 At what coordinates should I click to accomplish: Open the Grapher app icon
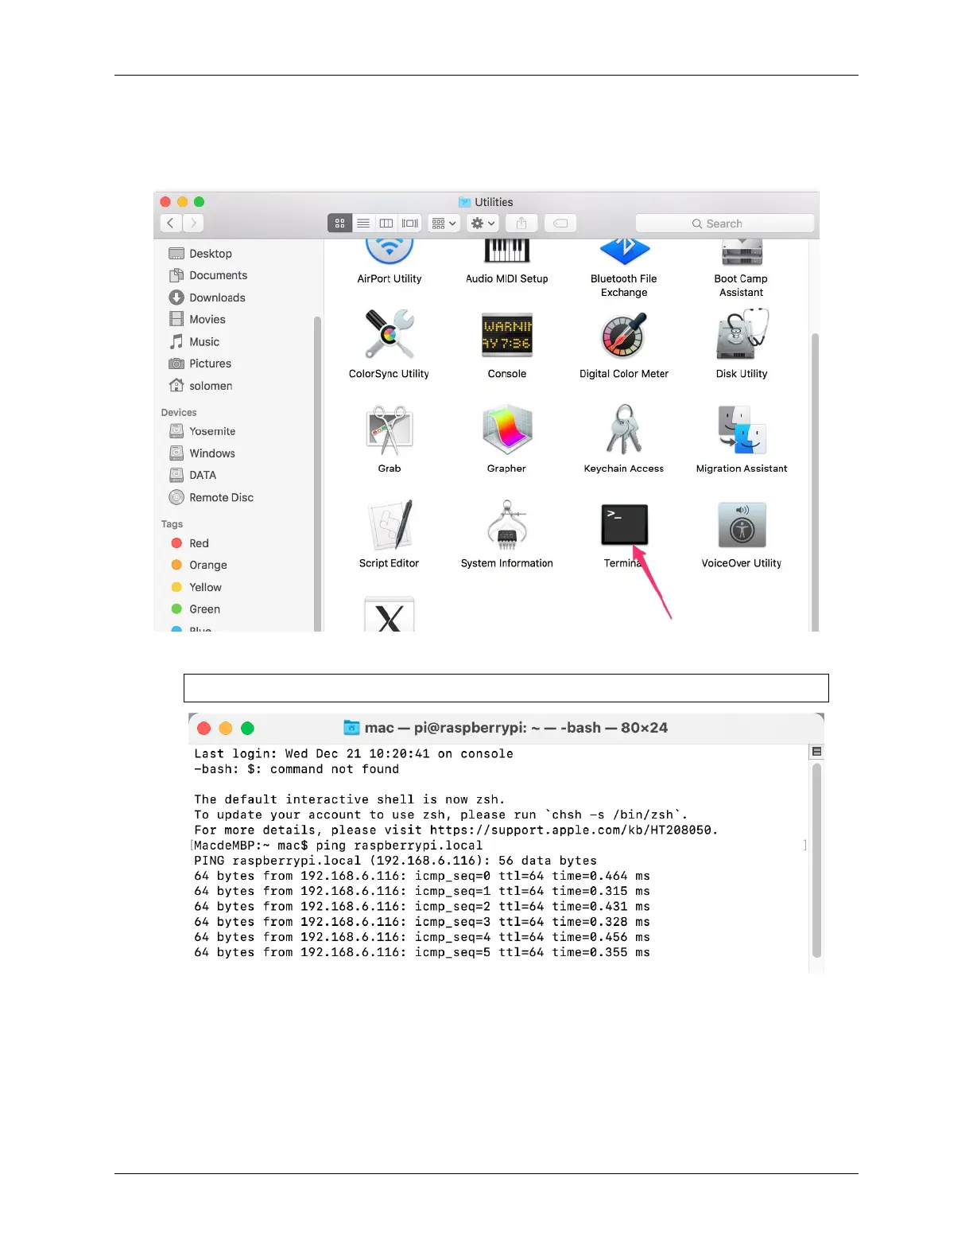507,430
